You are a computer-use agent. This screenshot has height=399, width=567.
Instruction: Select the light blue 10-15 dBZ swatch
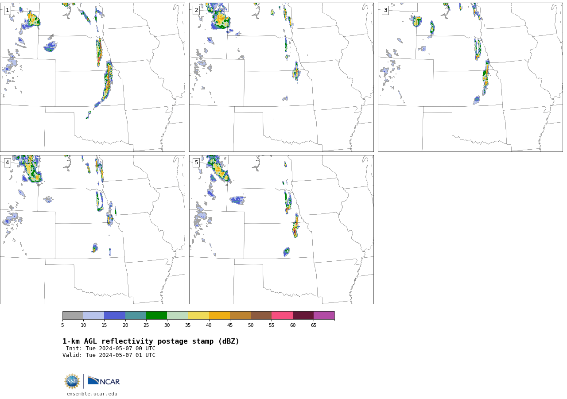(93, 316)
